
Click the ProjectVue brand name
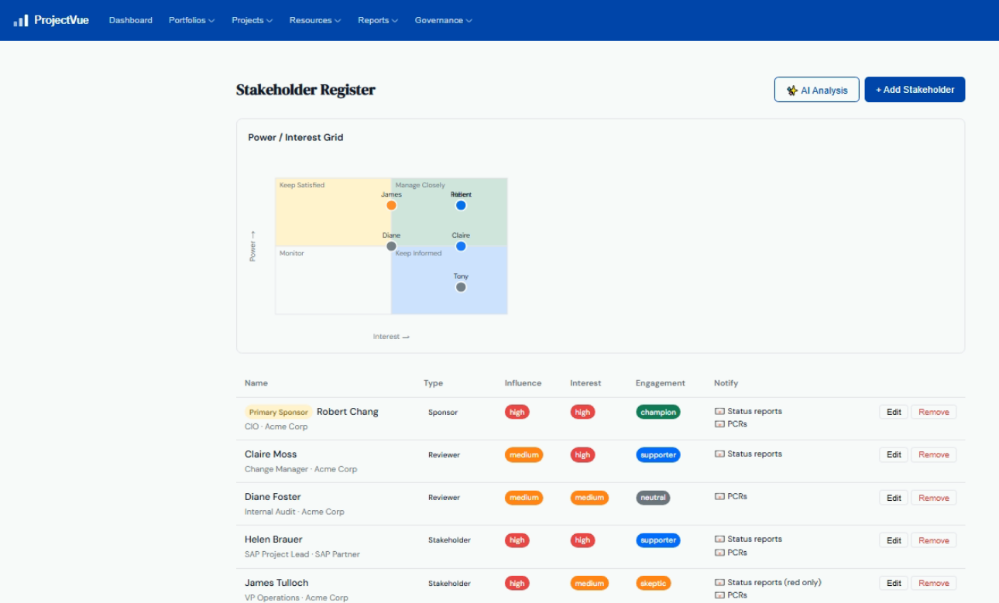pyautogui.click(x=61, y=20)
